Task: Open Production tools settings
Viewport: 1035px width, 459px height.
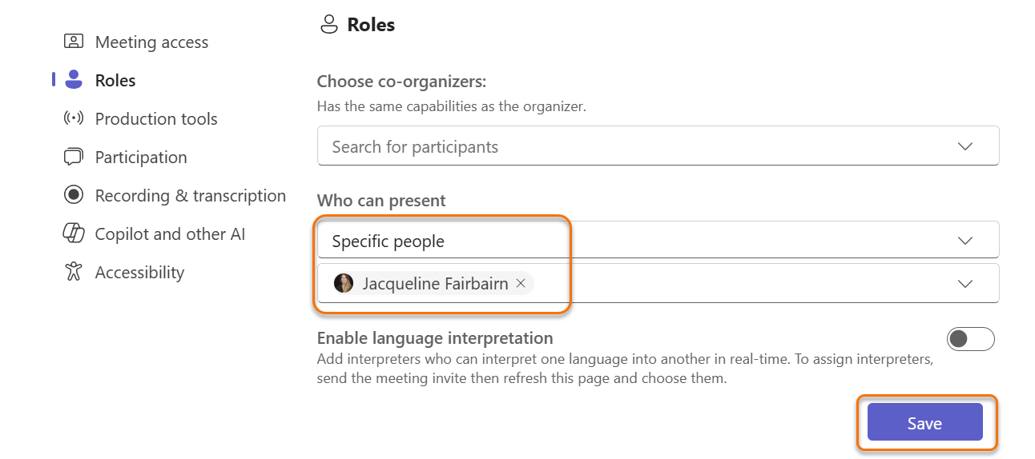Action: coord(156,118)
